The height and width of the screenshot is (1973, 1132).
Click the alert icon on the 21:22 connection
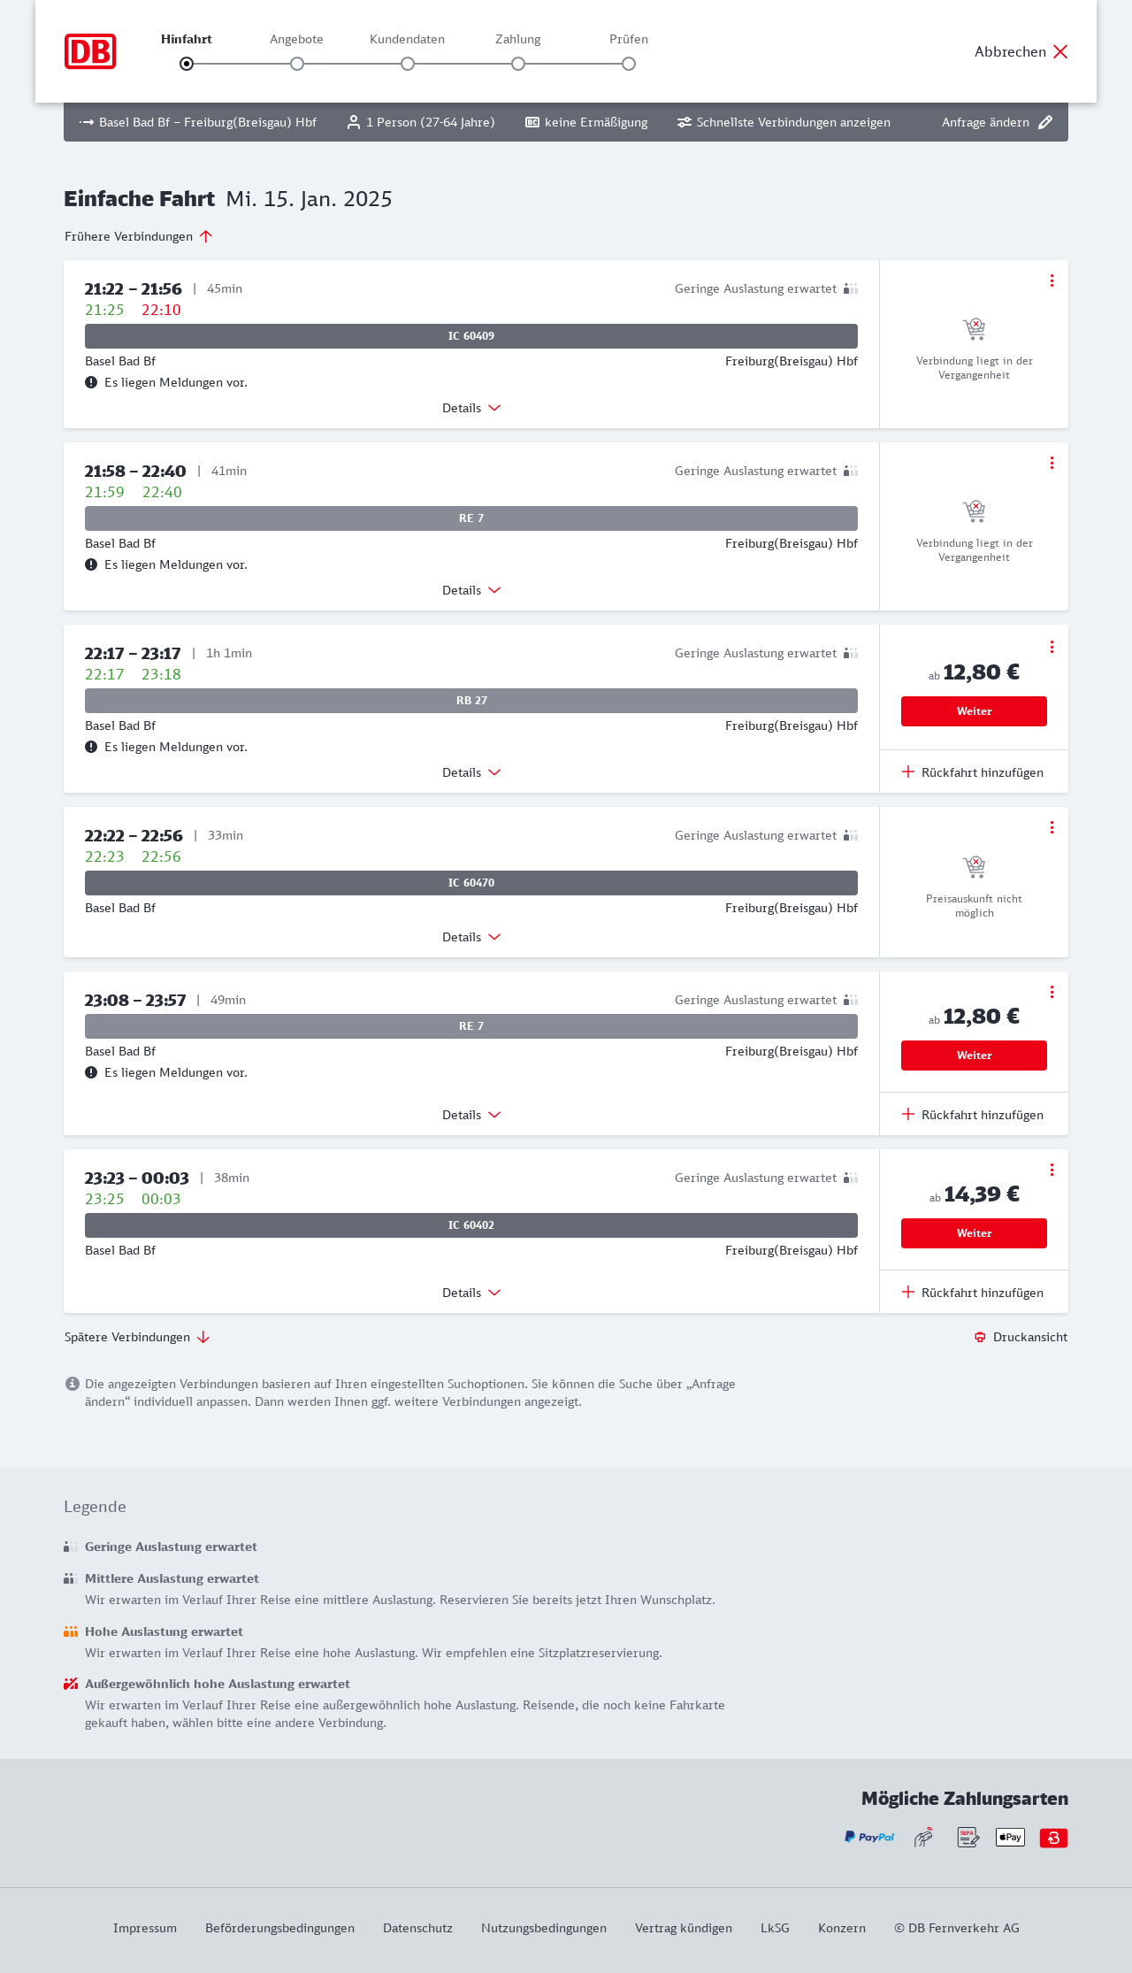point(91,382)
